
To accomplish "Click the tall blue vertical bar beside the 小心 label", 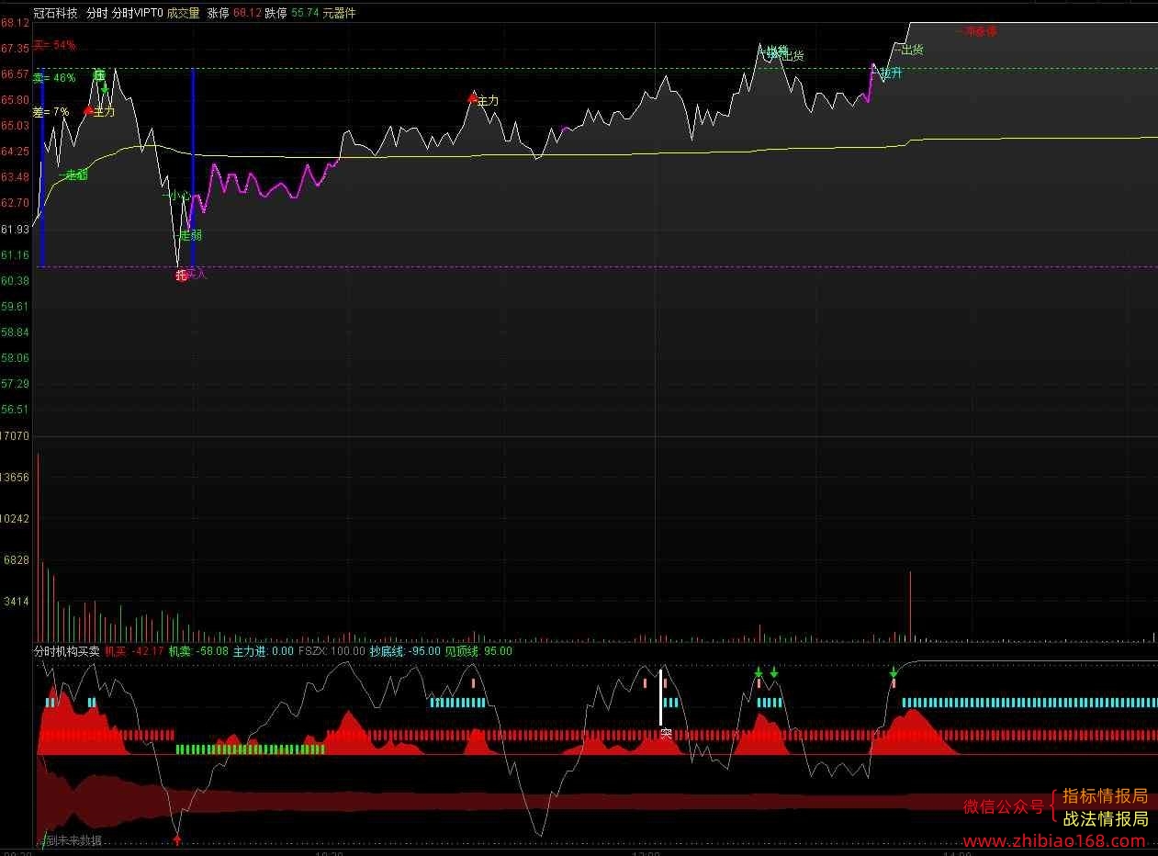I will [193, 167].
